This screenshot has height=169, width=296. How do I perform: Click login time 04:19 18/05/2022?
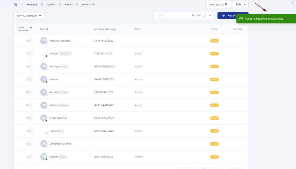click(103, 41)
